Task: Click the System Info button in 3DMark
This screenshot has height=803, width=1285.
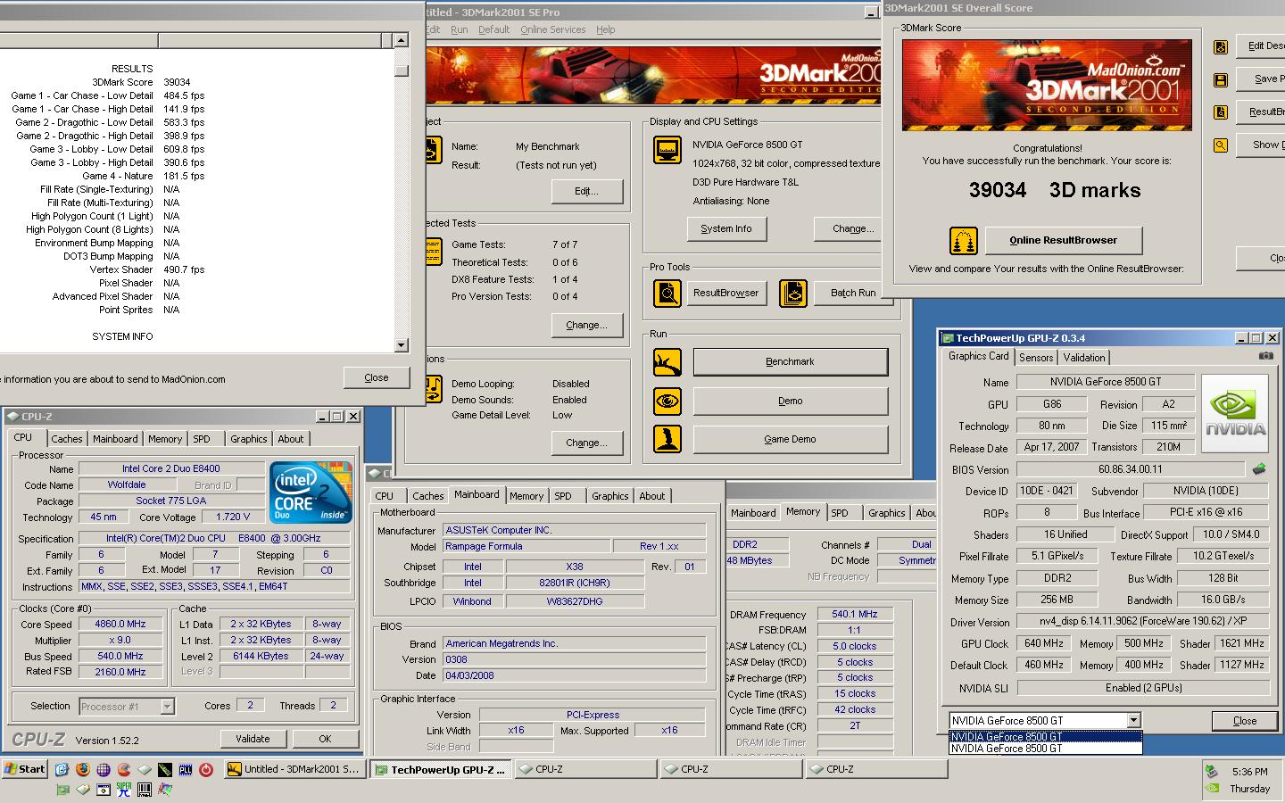Action: click(726, 228)
